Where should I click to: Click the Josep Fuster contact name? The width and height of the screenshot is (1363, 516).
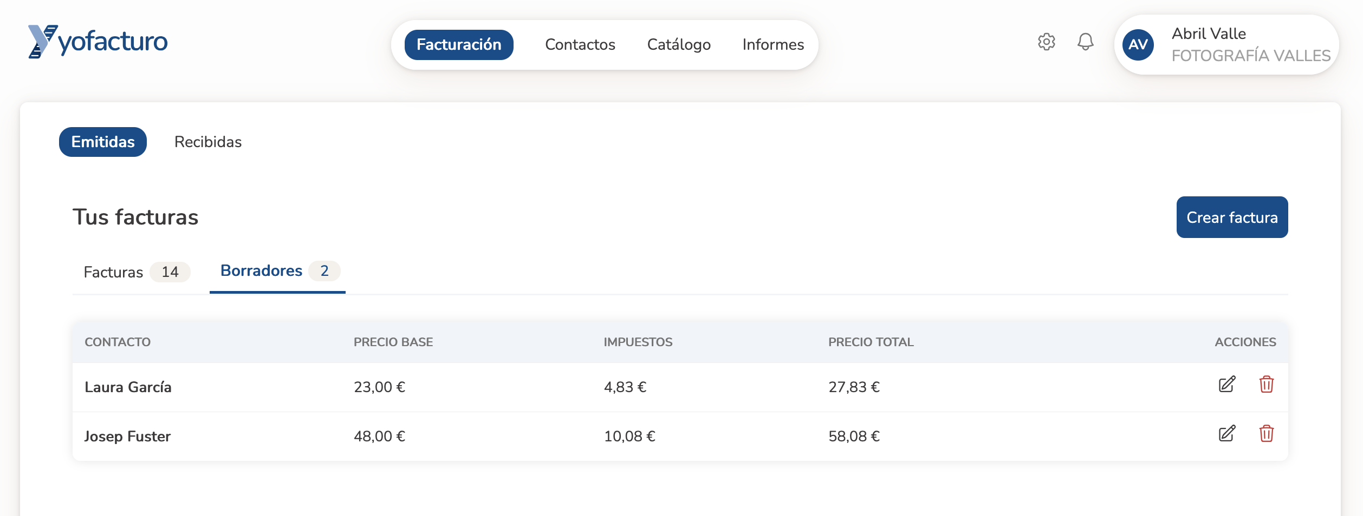[127, 436]
